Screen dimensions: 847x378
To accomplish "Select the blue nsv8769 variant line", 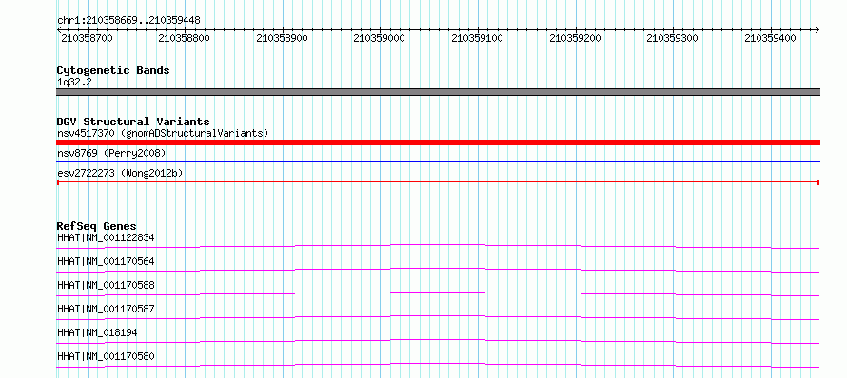I will pos(438,161).
